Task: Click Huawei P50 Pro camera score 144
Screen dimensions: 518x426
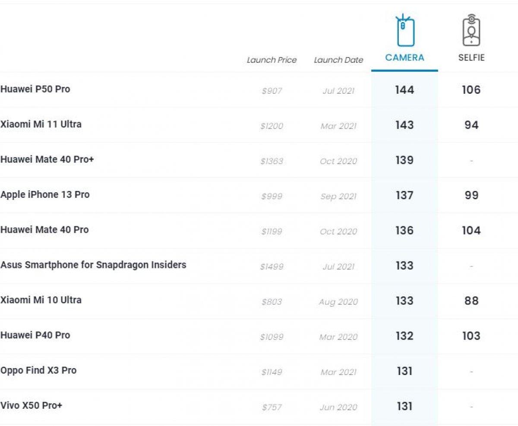Action: (x=404, y=90)
